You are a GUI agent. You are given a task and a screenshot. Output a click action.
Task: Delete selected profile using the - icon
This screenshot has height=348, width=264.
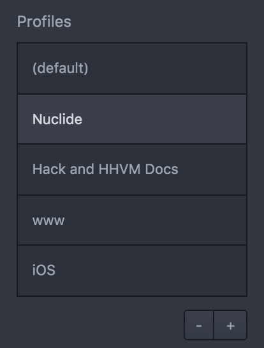click(199, 325)
